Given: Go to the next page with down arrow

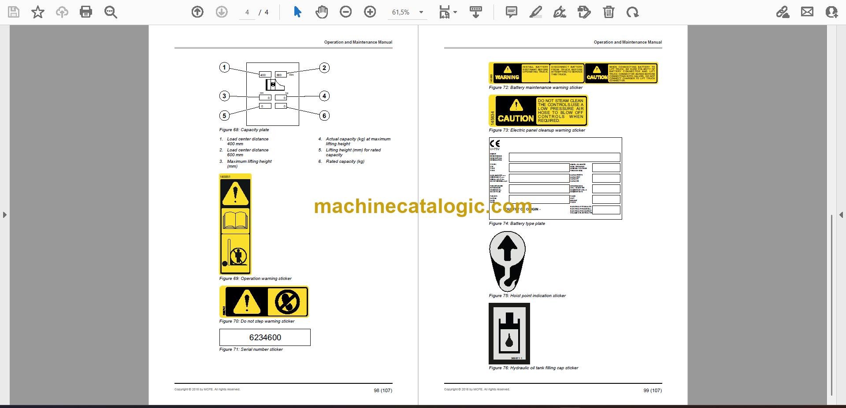Looking at the screenshot, I should pyautogui.click(x=222, y=12).
